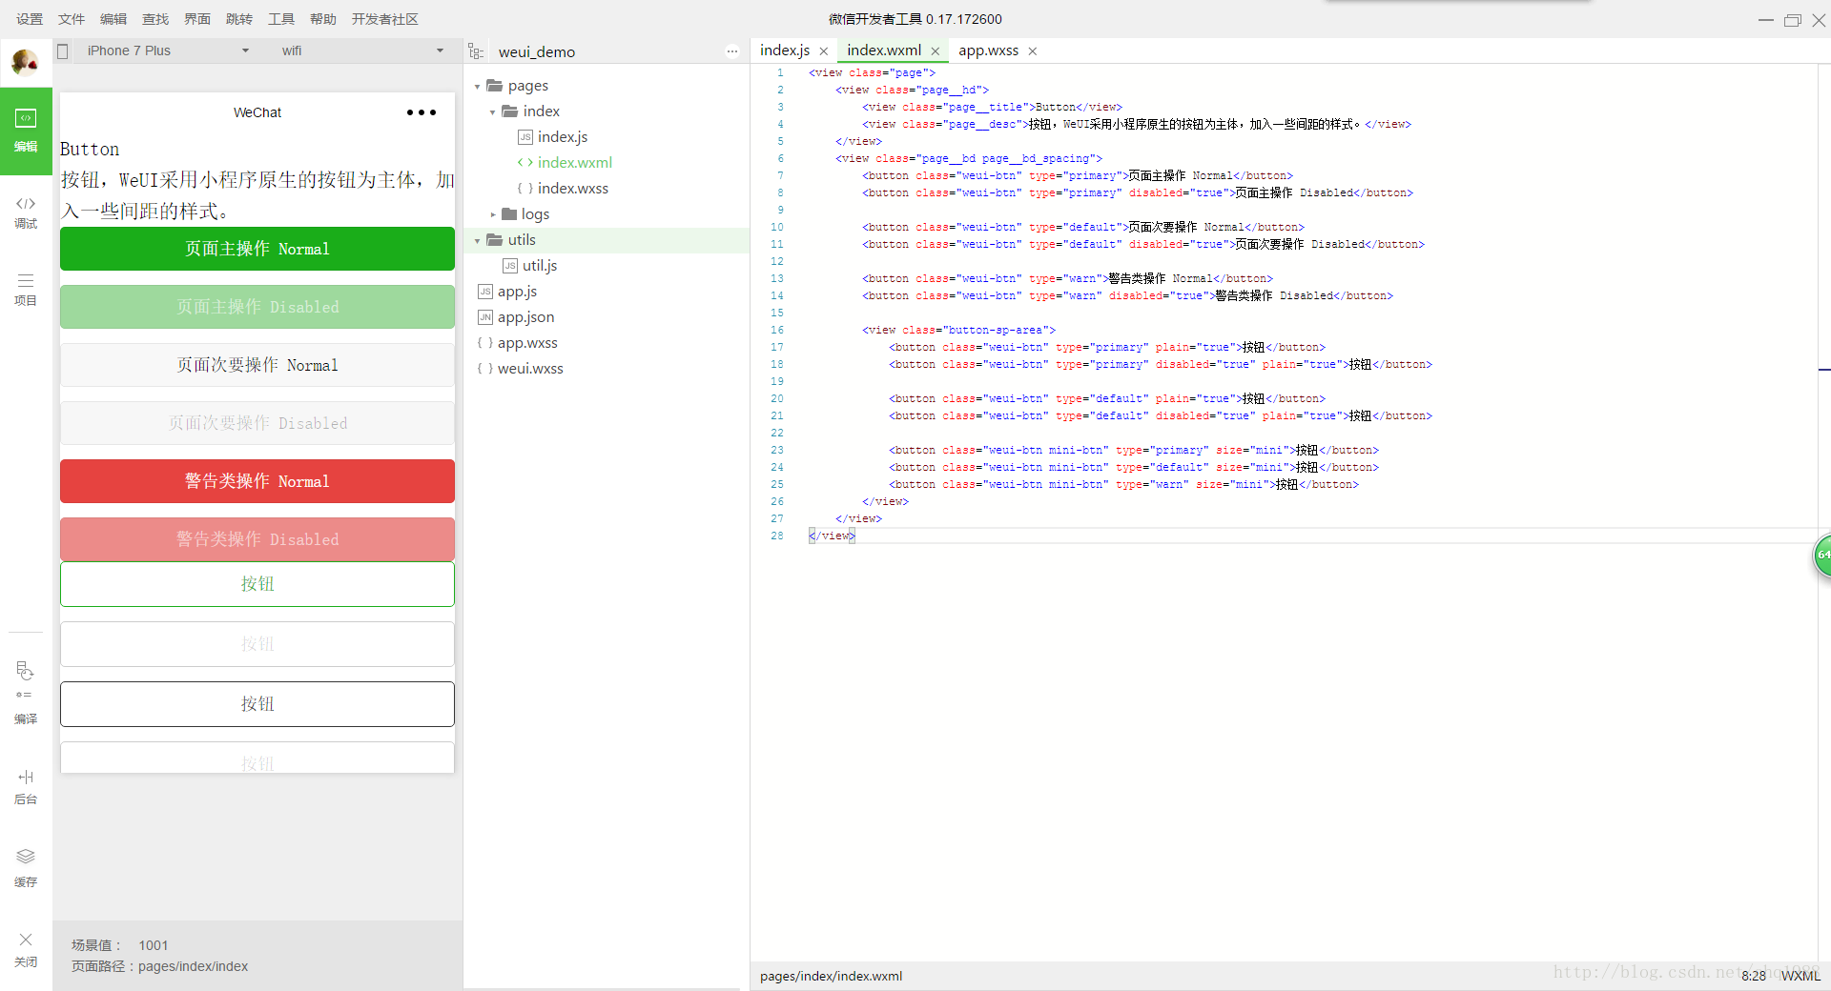Tap the black-outlined plain 按钮 button
This screenshot has width=1831, height=991.
(x=257, y=704)
